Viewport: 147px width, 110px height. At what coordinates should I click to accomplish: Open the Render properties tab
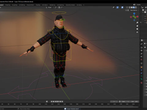coord(141,48)
